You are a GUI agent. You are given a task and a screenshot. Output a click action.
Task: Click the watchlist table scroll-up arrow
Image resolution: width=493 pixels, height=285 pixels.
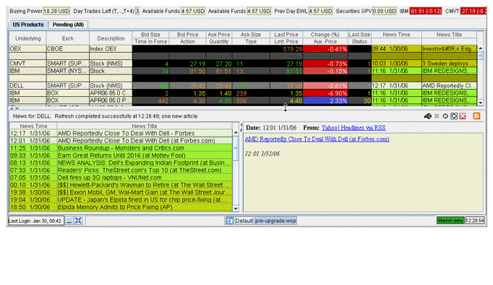[x=481, y=48]
